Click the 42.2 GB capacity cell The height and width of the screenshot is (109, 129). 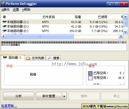click(76, 26)
